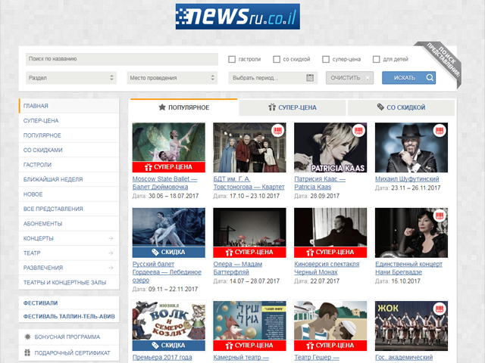Click the X icon on ОЧИСТИТЬ button
This screenshot has height=363, width=485.
pos(368,78)
